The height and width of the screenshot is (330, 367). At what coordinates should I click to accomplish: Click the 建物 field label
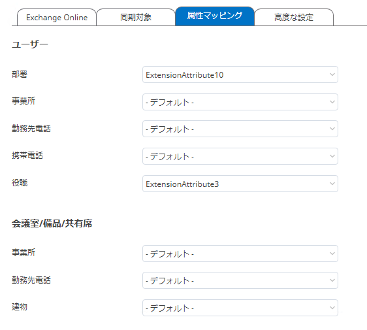click(x=20, y=307)
